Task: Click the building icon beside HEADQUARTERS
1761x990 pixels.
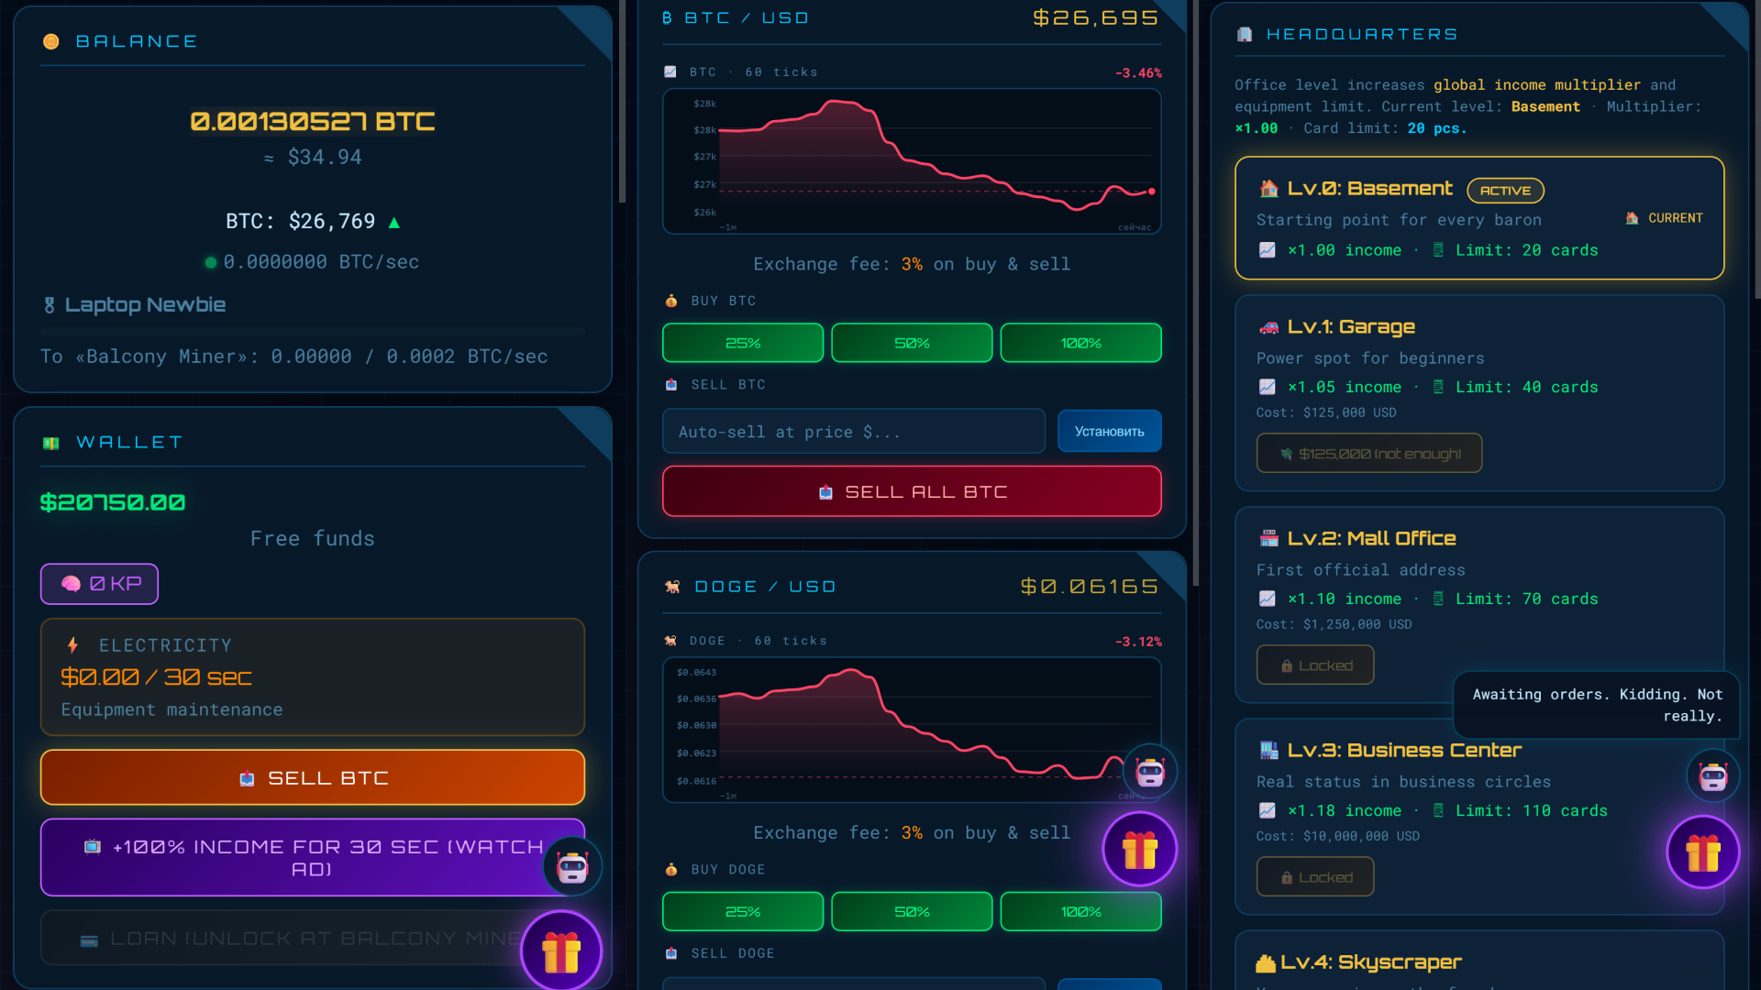Action: pyautogui.click(x=1245, y=35)
